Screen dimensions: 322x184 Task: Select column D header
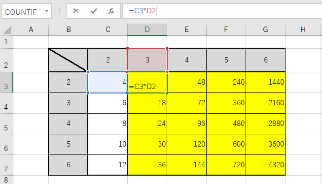(x=147, y=30)
